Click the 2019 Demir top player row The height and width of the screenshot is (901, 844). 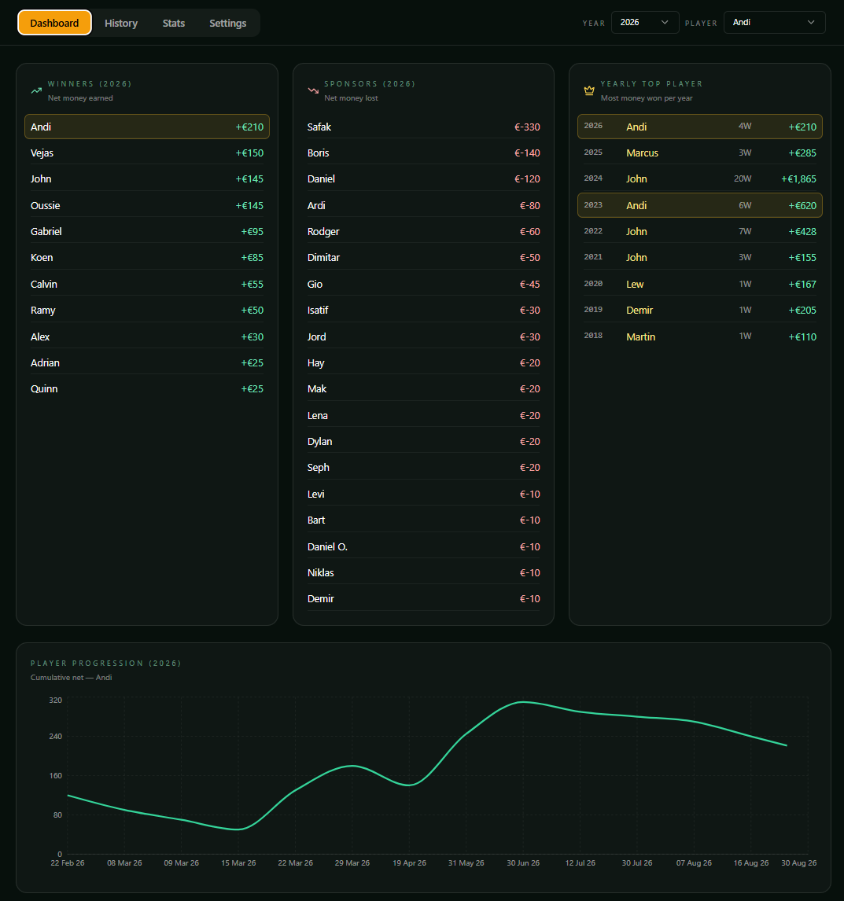coord(700,311)
